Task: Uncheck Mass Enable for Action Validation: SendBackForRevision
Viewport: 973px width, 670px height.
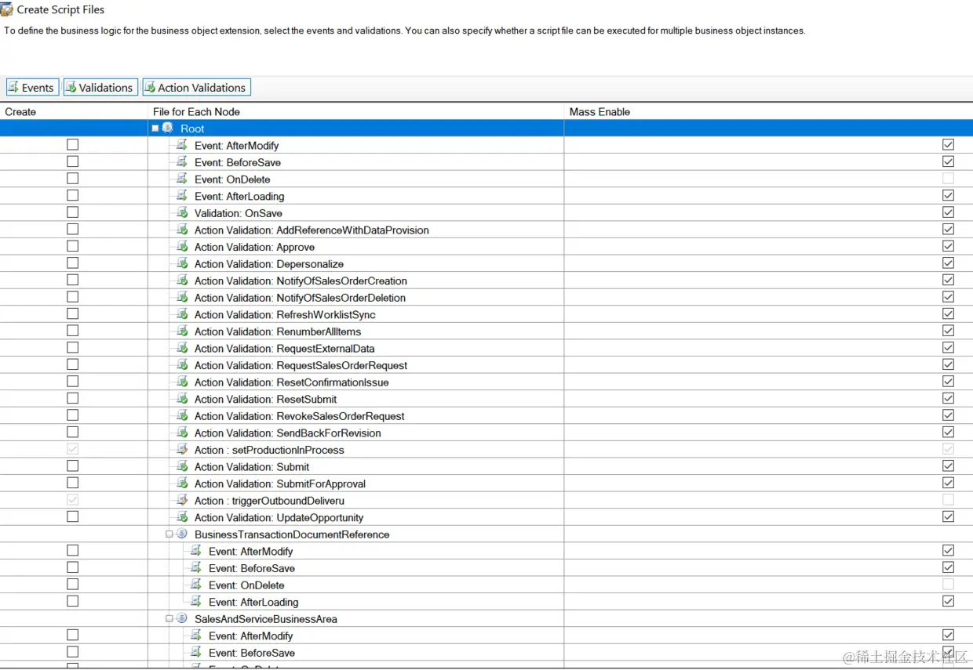Action: [948, 433]
